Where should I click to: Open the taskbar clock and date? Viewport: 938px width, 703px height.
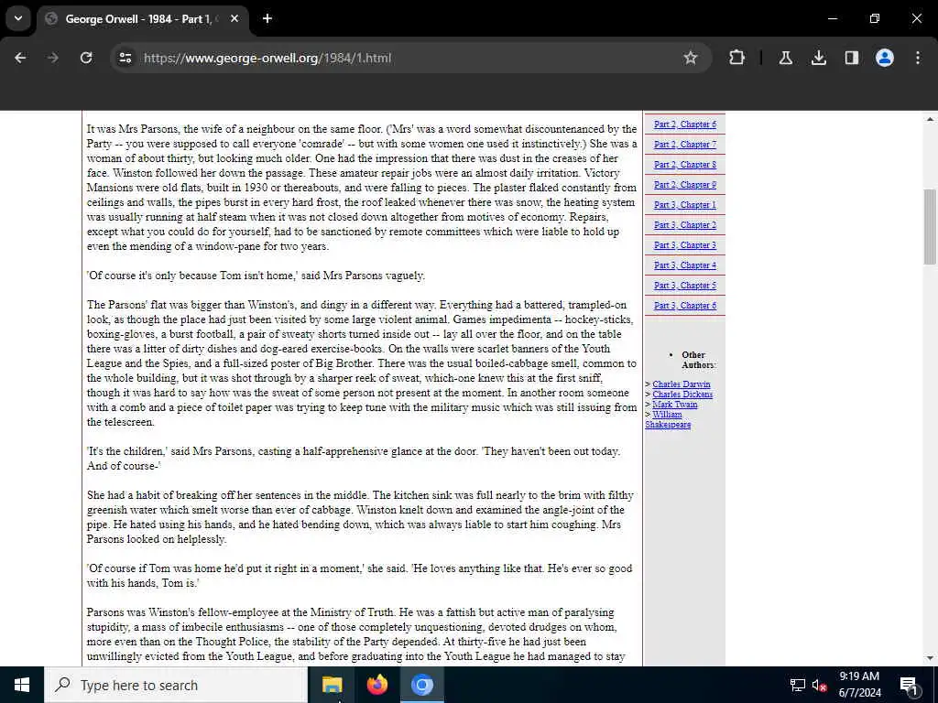point(859,685)
